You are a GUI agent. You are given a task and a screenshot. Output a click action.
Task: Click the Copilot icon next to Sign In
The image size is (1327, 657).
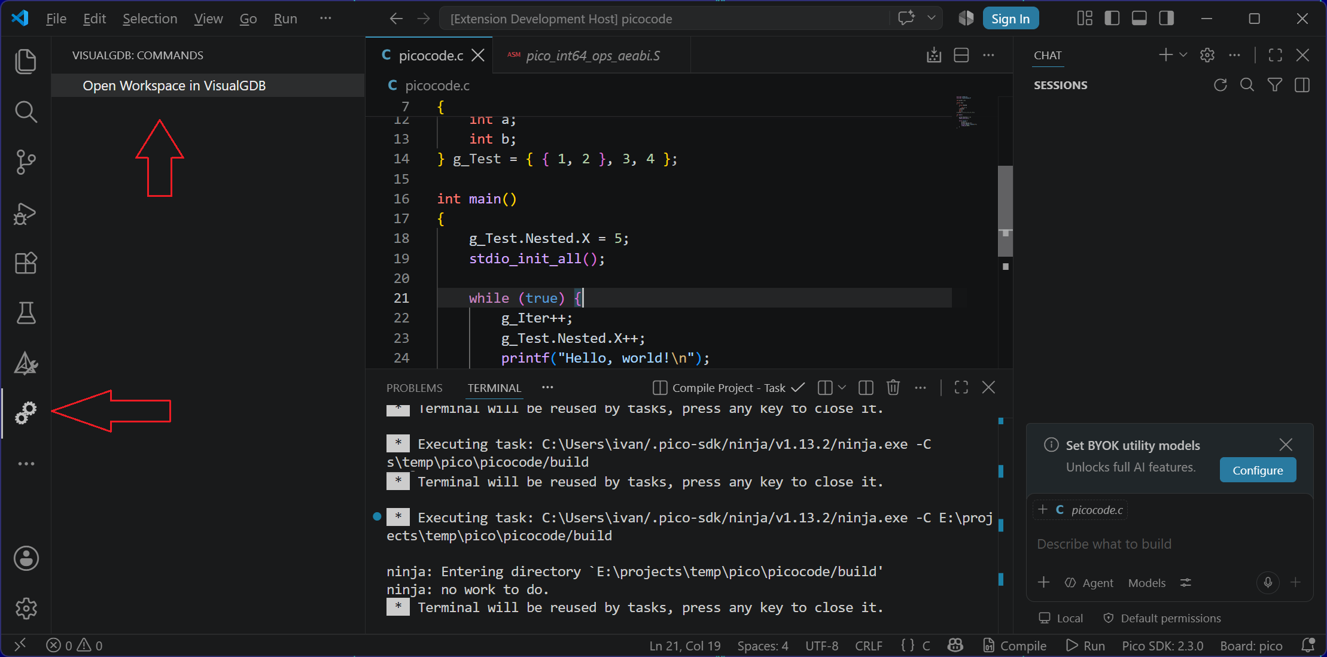tap(966, 19)
